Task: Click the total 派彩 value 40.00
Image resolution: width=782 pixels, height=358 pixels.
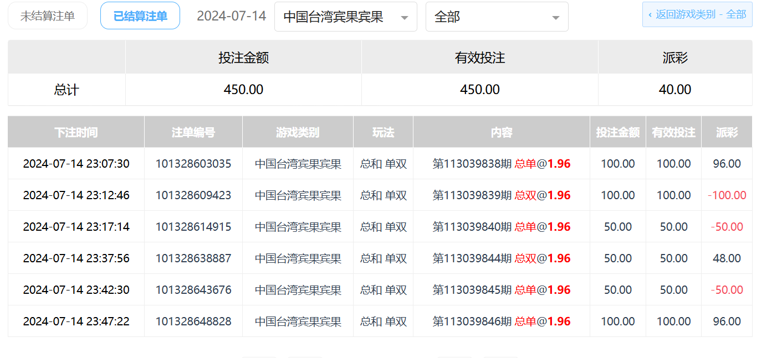Action: pos(674,90)
